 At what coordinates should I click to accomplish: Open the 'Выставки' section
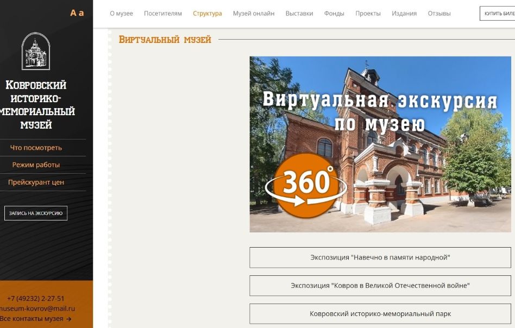click(x=299, y=14)
